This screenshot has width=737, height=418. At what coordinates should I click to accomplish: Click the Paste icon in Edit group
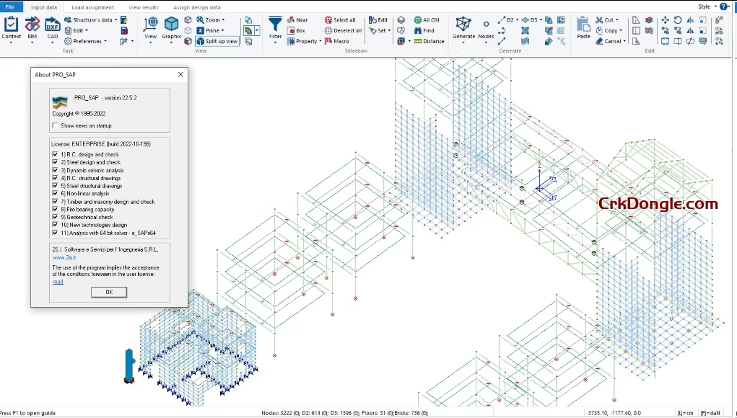pos(583,29)
